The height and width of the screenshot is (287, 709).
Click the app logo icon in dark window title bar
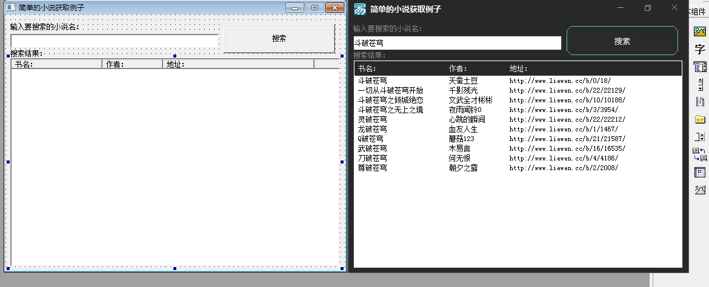pos(360,9)
